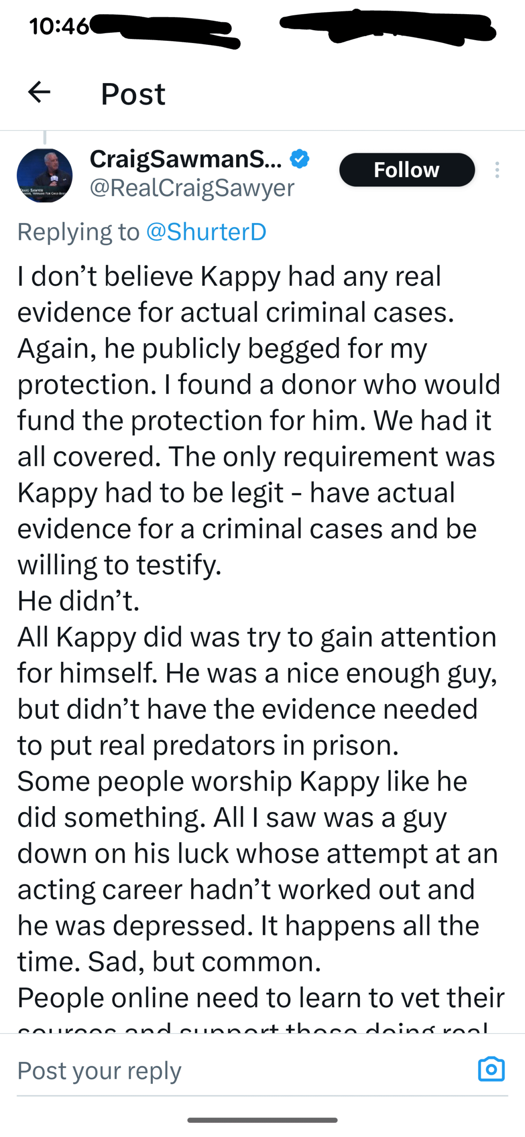Open the three-dot more options menu

497,170
